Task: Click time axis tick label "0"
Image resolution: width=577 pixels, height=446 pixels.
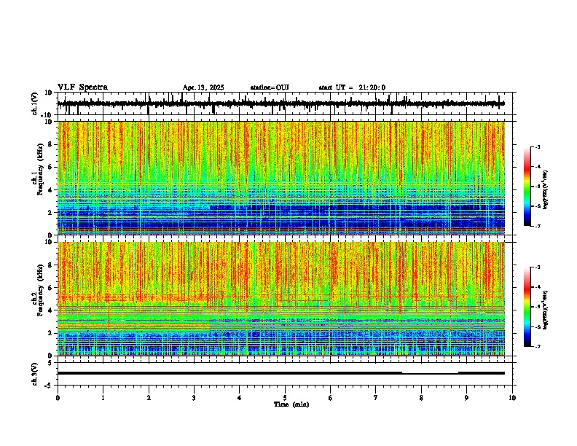Action: (58, 398)
